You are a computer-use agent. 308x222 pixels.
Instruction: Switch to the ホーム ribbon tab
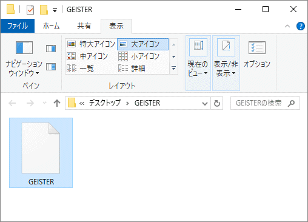coord(52,26)
